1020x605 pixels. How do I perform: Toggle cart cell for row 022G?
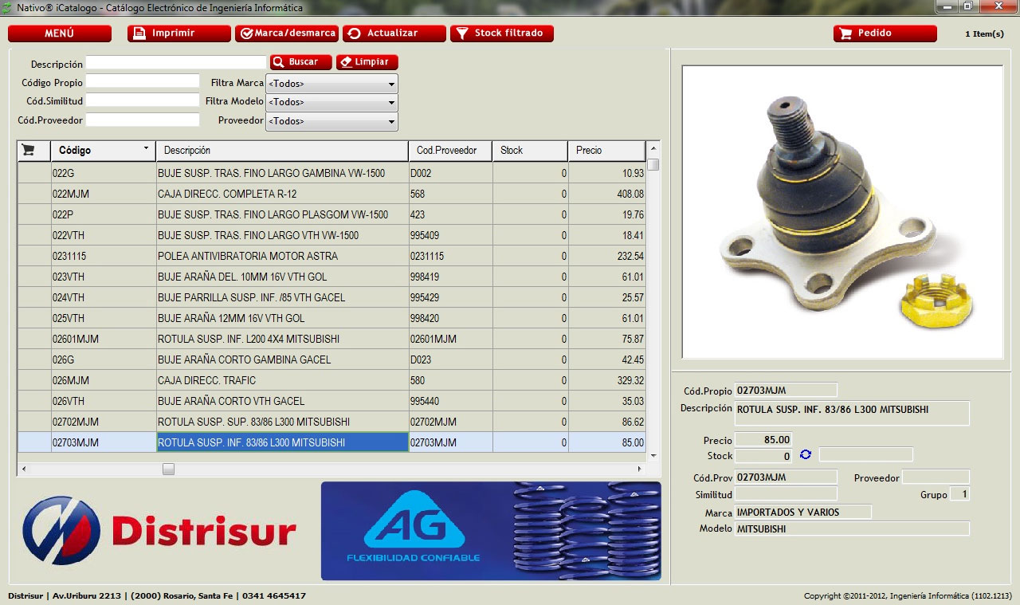pos(34,173)
